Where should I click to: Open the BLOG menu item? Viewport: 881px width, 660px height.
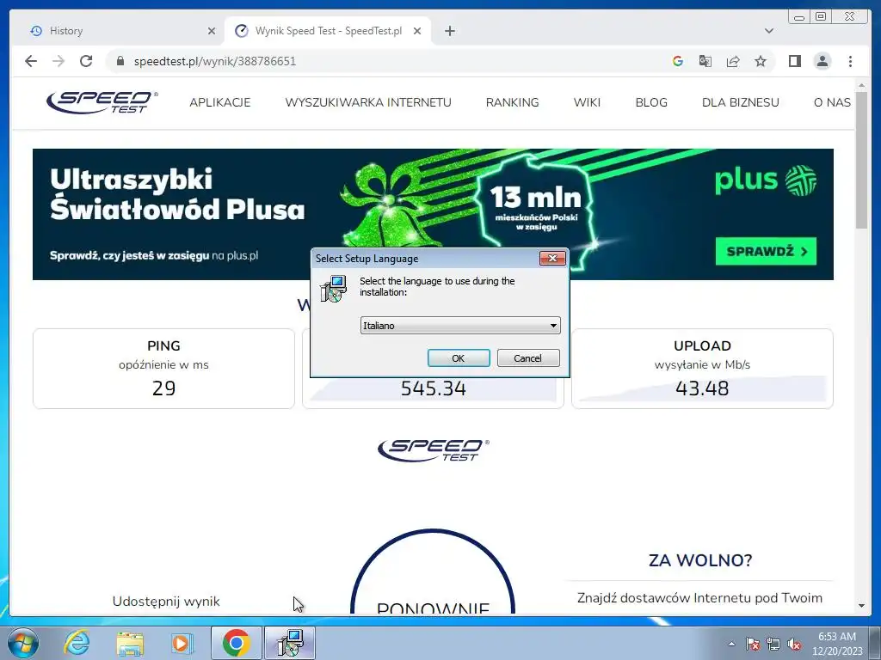651,103
